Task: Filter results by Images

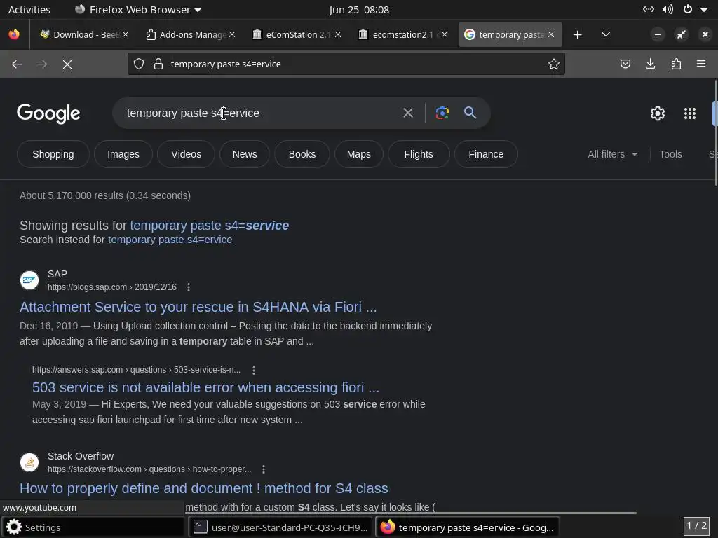Action: click(x=123, y=154)
